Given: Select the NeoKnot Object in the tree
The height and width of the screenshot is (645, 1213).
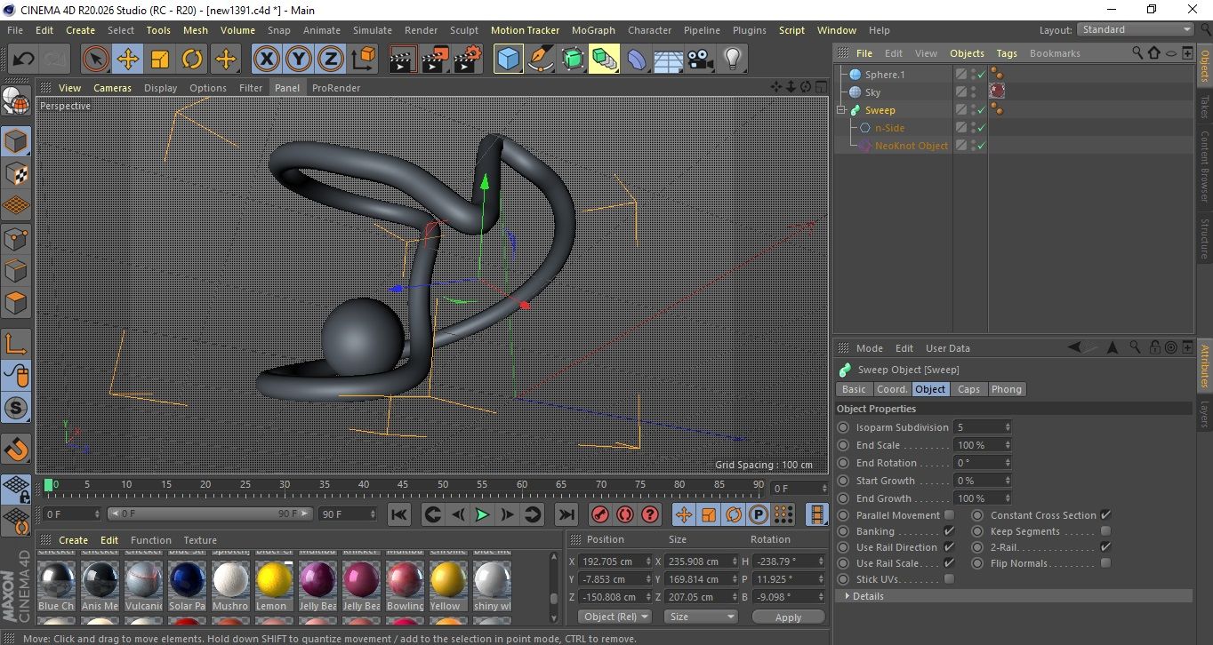Looking at the screenshot, I should (912, 146).
